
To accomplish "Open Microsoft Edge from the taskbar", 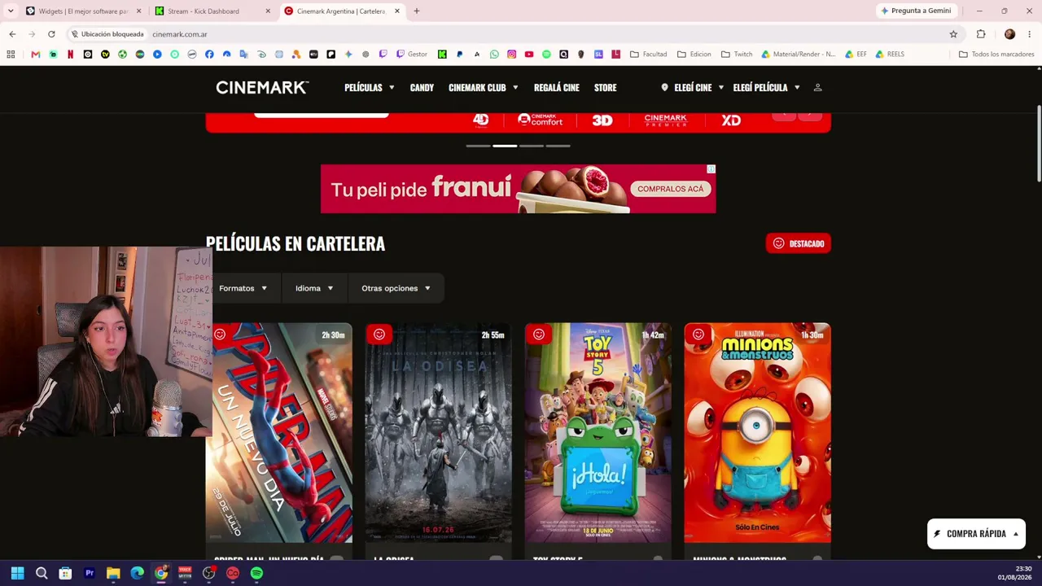I will [x=137, y=573].
